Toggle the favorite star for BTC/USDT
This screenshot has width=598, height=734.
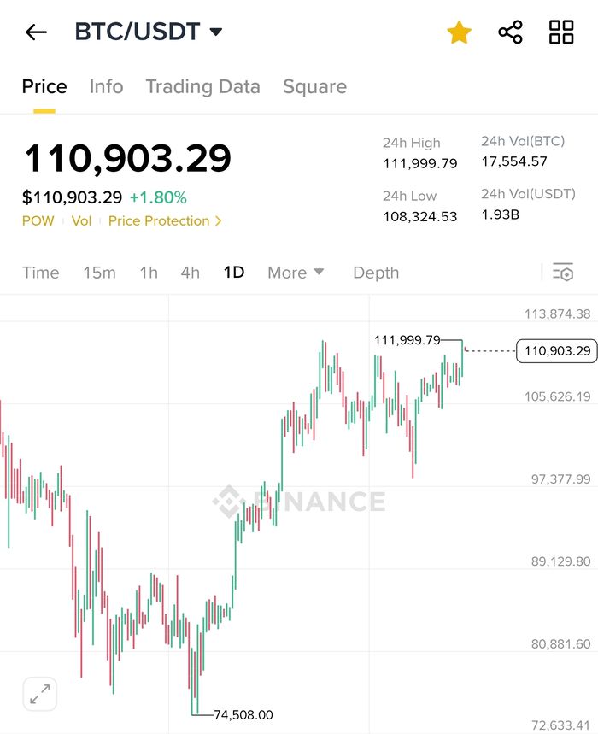(x=459, y=32)
